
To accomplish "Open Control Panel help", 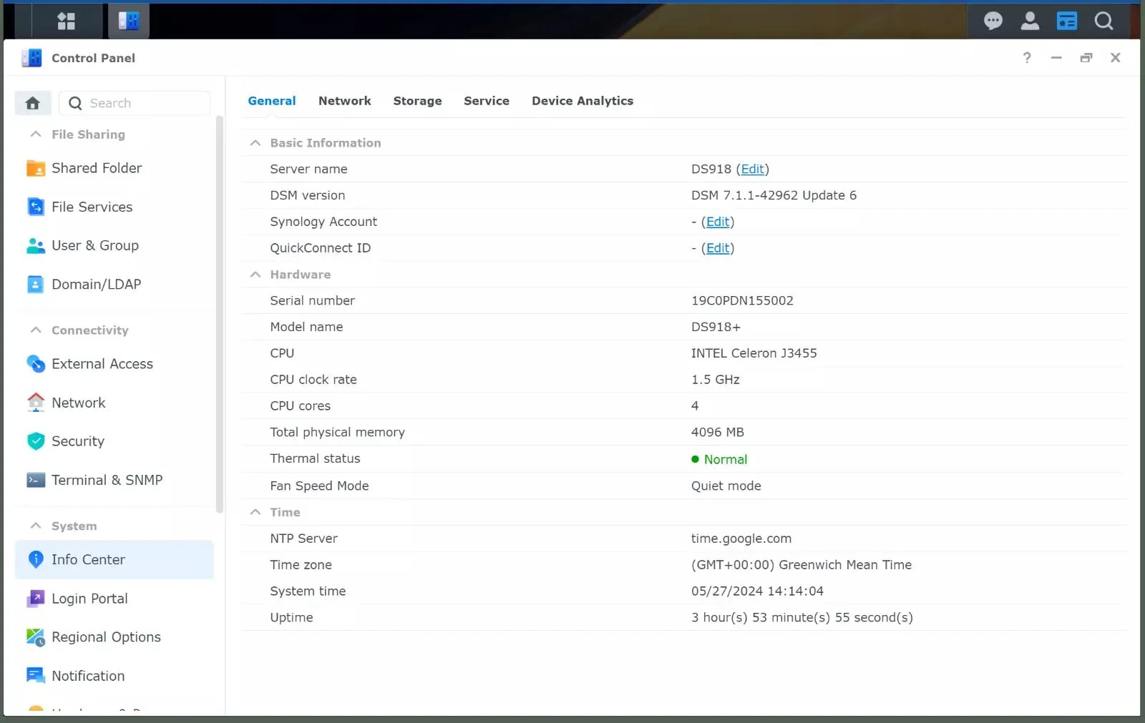I will pyautogui.click(x=1028, y=58).
